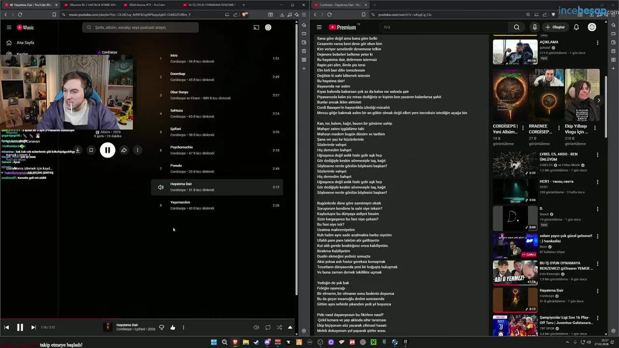Open options for video titled D.

(x=598, y=209)
